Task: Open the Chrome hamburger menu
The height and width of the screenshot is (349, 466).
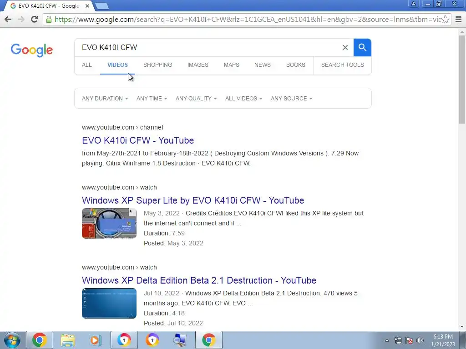Action: point(458,19)
